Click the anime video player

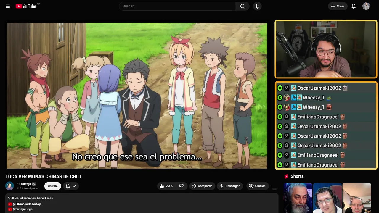(137, 96)
